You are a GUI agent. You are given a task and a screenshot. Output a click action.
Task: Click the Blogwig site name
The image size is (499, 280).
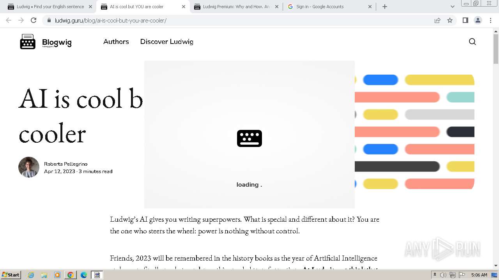(57, 42)
